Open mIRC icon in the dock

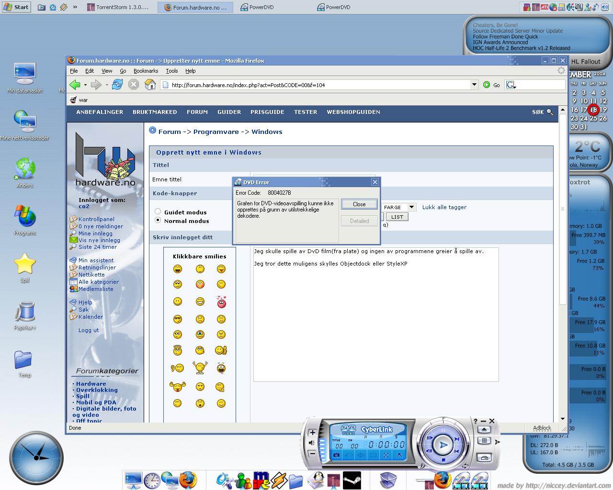pyautogui.click(x=261, y=480)
